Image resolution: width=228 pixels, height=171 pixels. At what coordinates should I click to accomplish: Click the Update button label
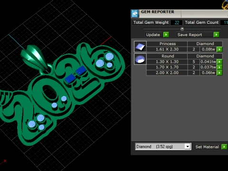[x=153, y=35]
